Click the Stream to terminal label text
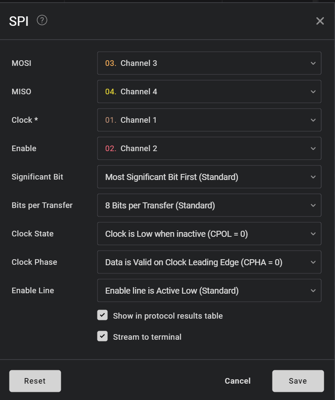Image resolution: width=335 pixels, height=400 pixels. click(147, 337)
